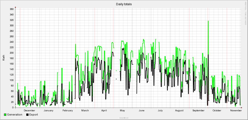
Task: Click the green Generation legend swatch
Action: 5,115
